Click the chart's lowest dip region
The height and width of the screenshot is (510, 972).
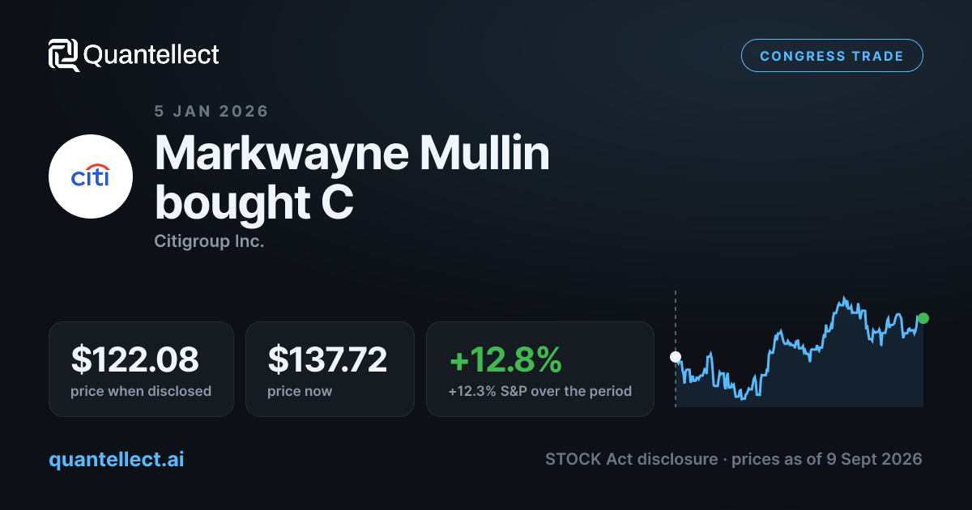(x=741, y=393)
